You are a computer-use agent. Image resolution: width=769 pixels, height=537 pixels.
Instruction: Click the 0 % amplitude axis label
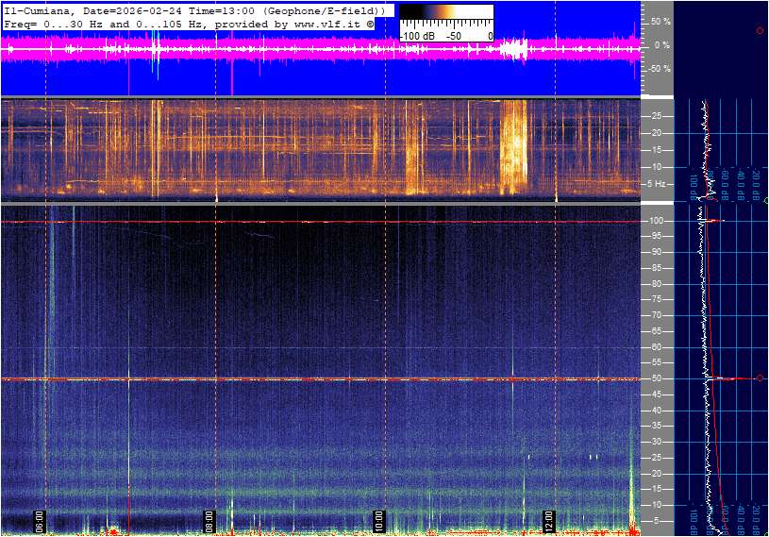pyautogui.click(x=660, y=45)
